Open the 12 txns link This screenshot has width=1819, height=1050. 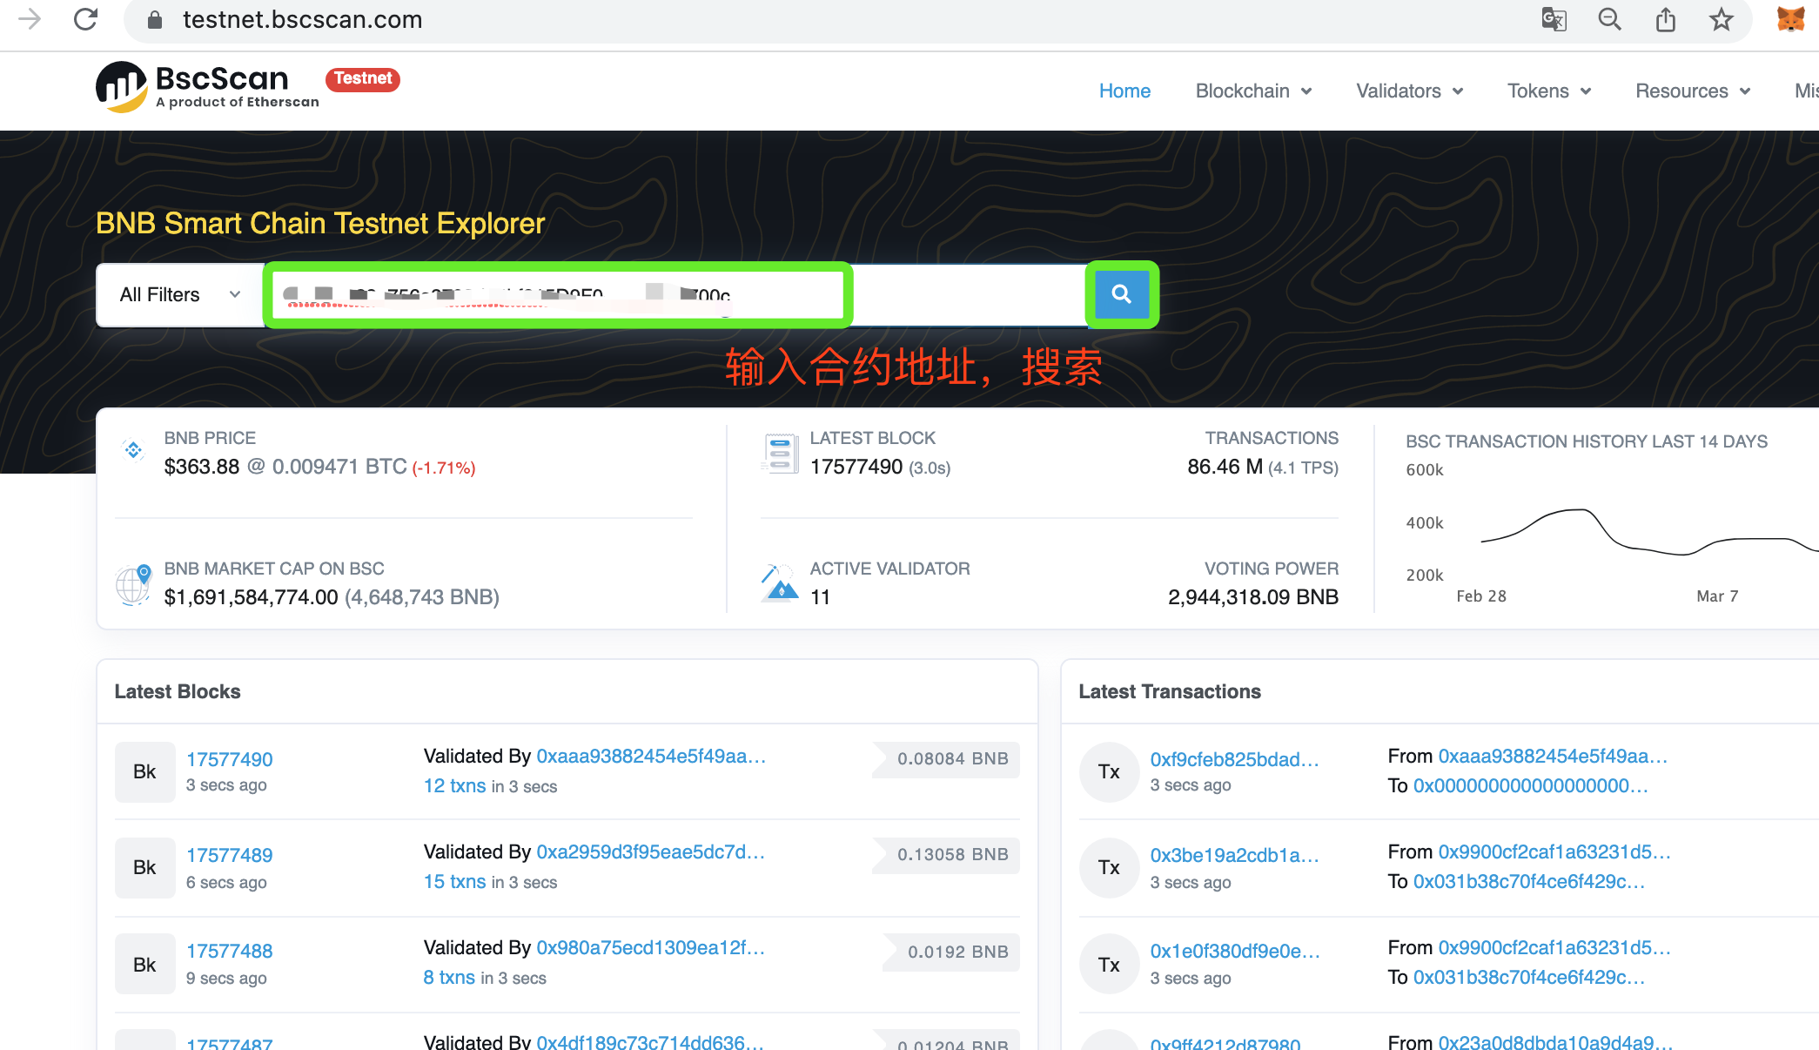click(x=454, y=785)
